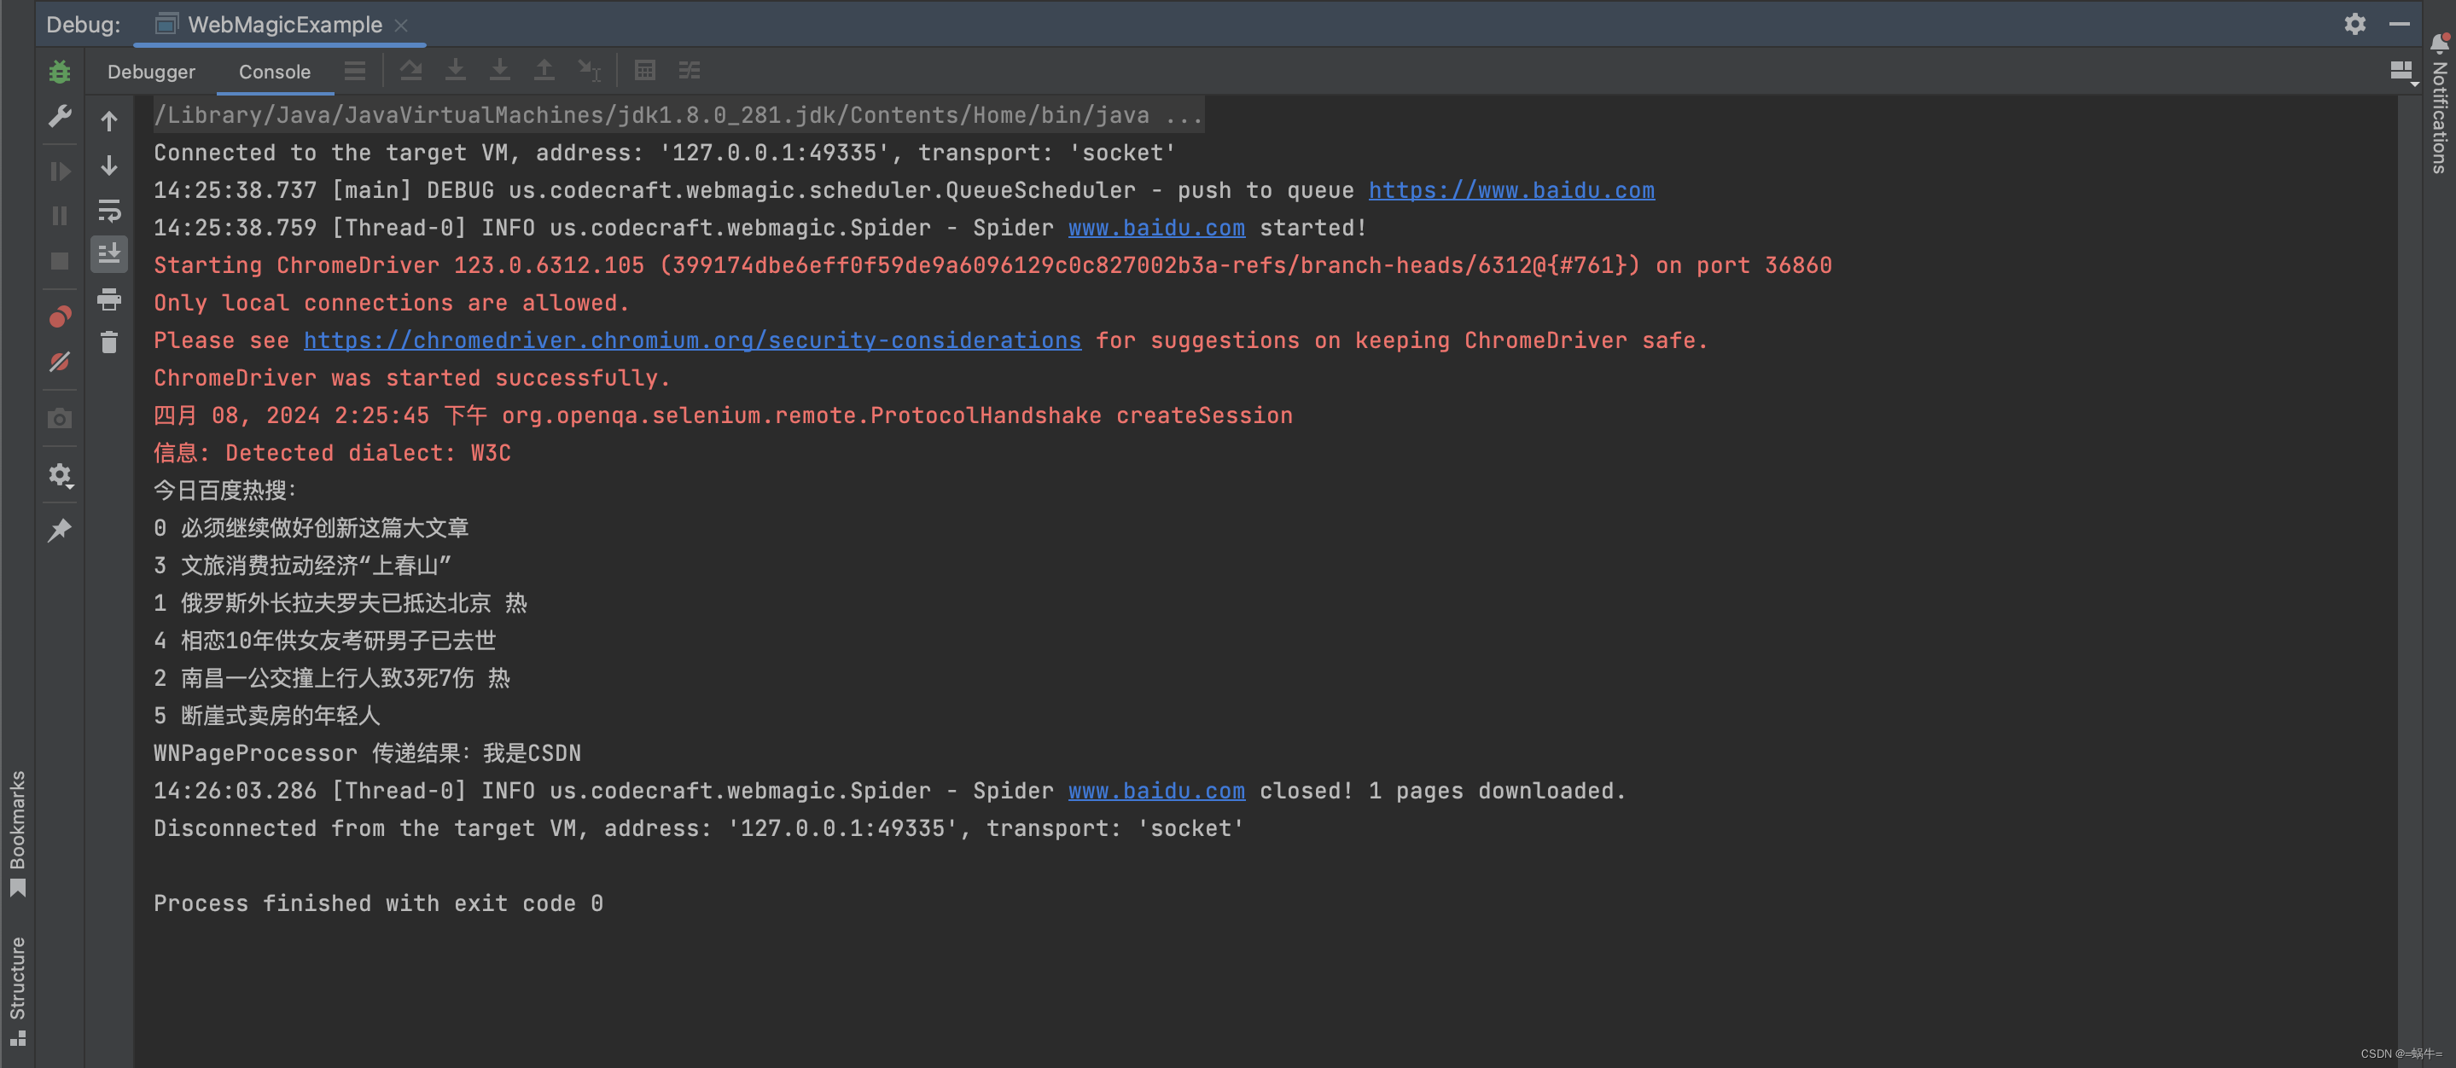
Task: Click the stop debug session icon
Action: tap(60, 257)
